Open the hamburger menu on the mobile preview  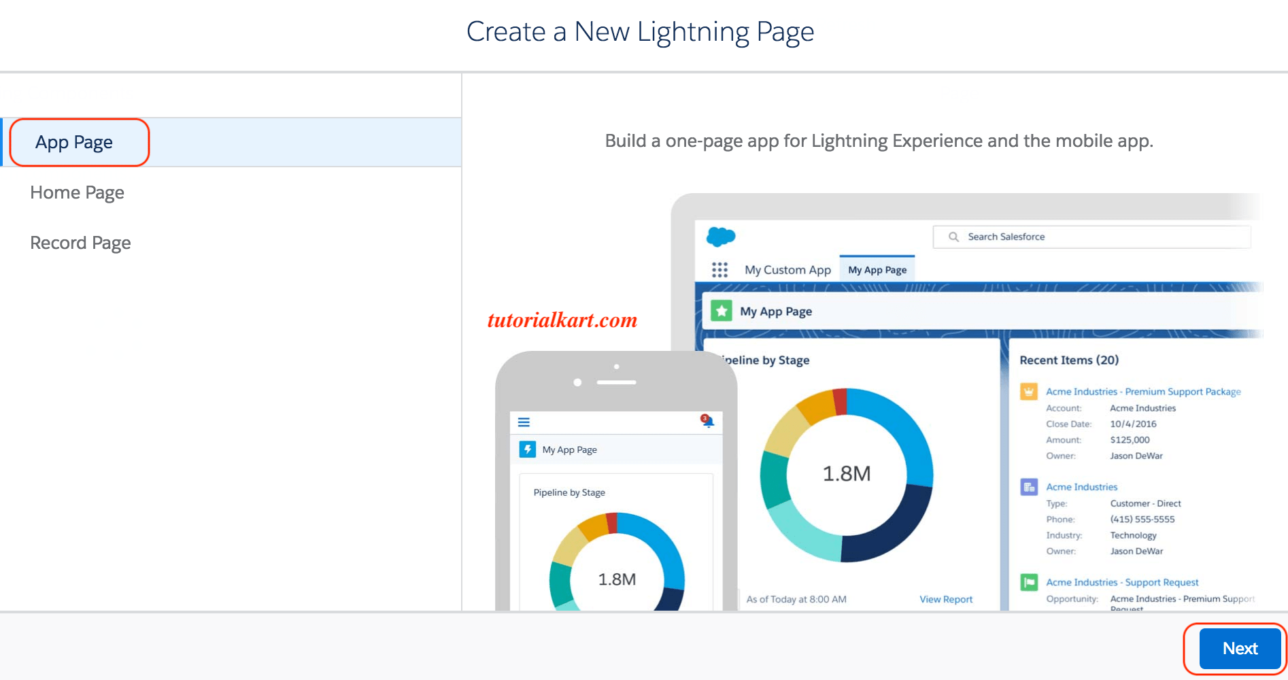pos(524,422)
